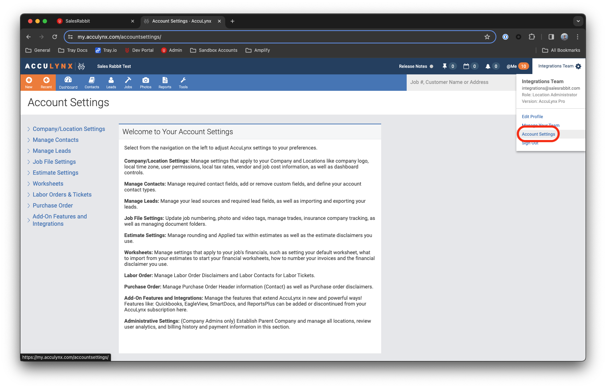View site information icon in address bar
The height and width of the screenshot is (388, 606).
point(71,37)
